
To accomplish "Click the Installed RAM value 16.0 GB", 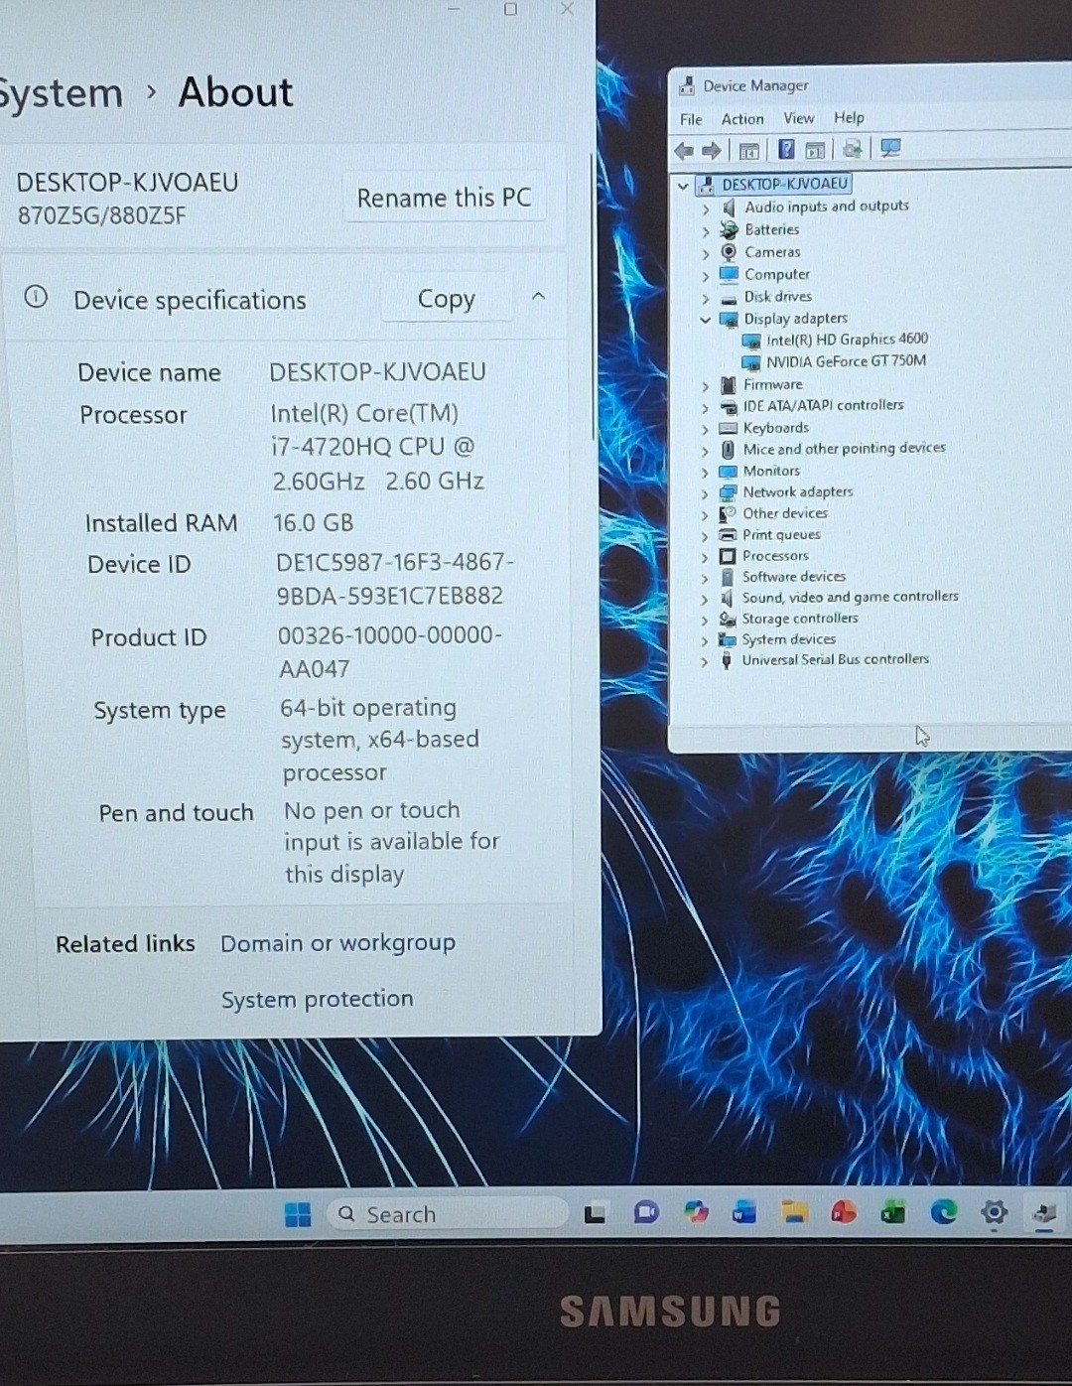I will click(314, 522).
